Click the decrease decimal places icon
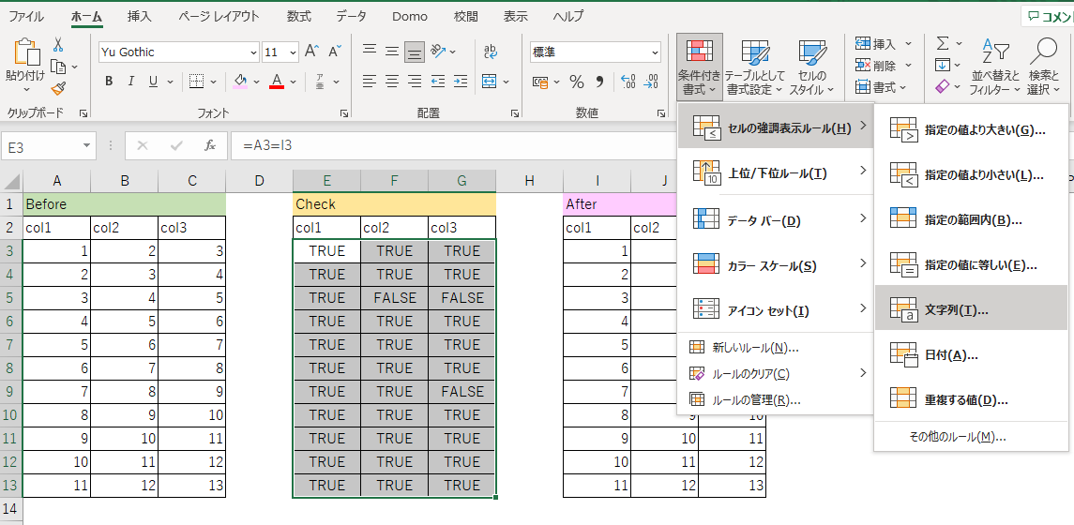The height and width of the screenshot is (525, 1074). coord(651,82)
